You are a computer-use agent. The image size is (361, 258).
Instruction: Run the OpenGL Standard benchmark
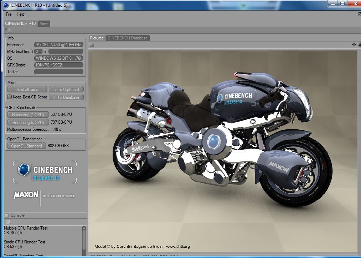tap(26, 146)
